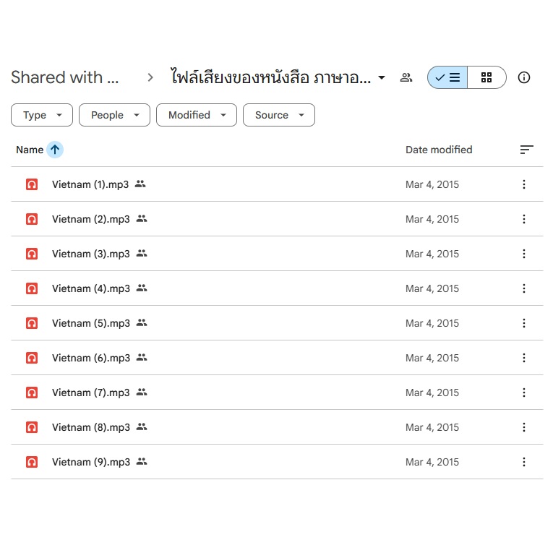553x553 pixels.
Task: Open the Source filter dropdown
Action: click(279, 115)
